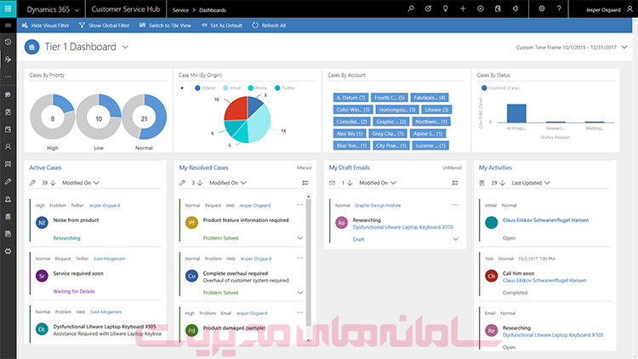638x359 pixels.
Task: Open view options icon in My Resolved Cases
Action: click(x=305, y=183)
